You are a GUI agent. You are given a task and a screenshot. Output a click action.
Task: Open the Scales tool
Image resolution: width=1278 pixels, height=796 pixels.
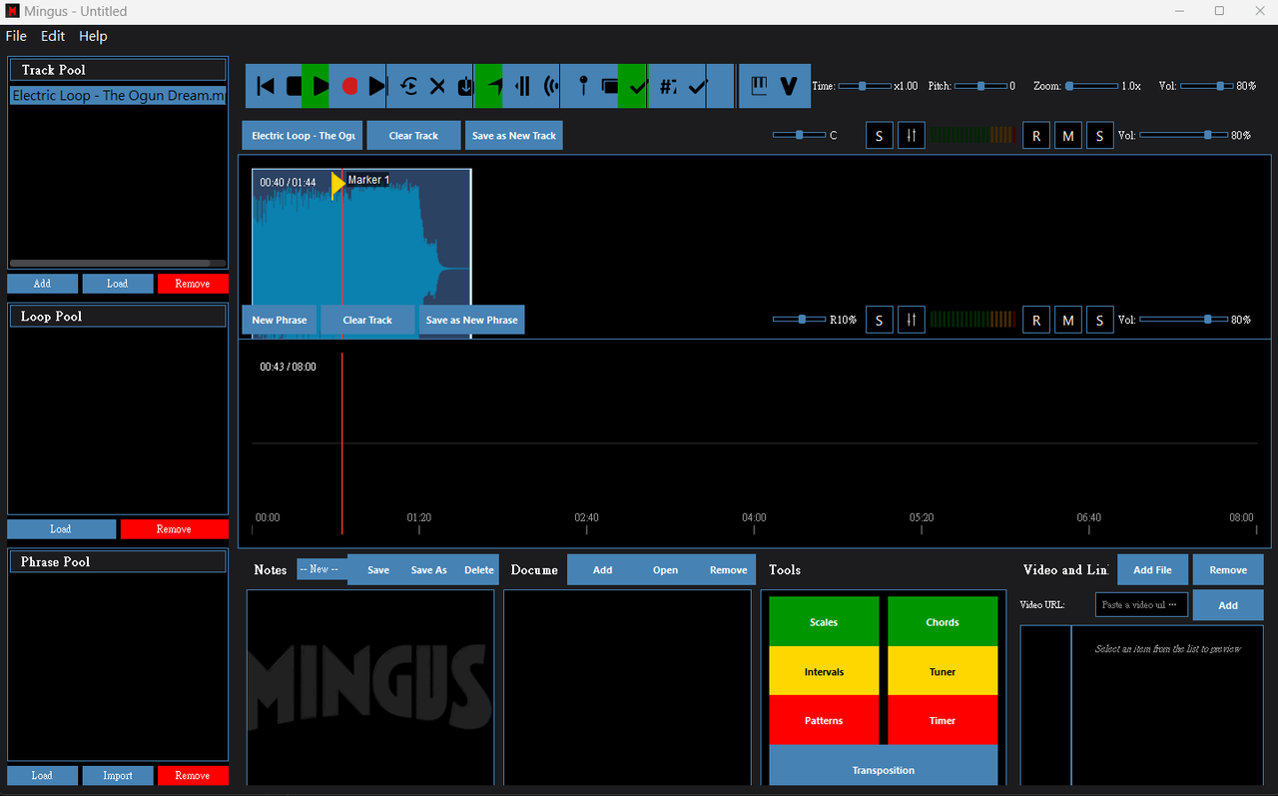[x=824, y=622]
